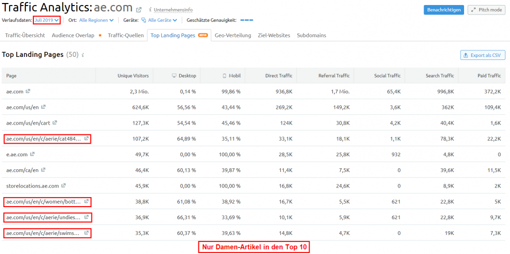Click the Page column header
Screen dimensions: 510x254
(x=12, y=76)
